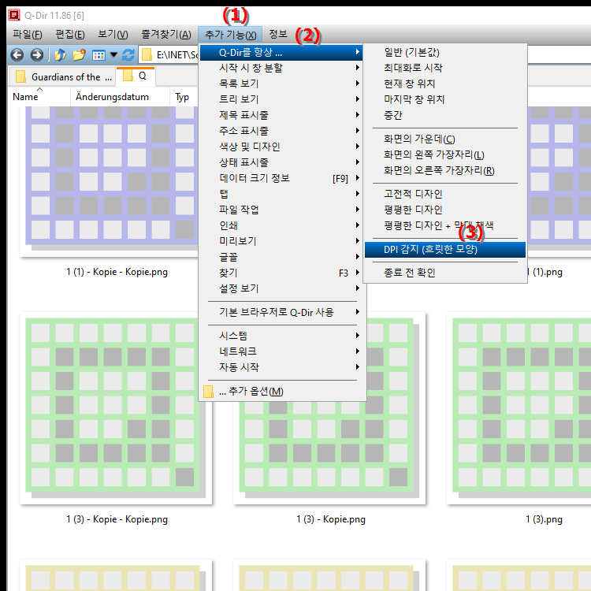Click the Q-Dir application icon in title bar
Image resolution: width=591 pixels, height=591 pixels.
click(x=14, y=15)
